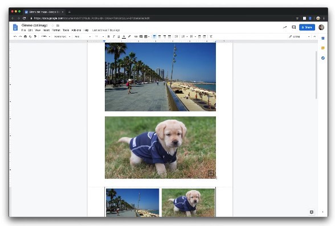The width and height of the screenshot is (335, 226).
Task: Open the Format menu
Action: tap(56, 30)
